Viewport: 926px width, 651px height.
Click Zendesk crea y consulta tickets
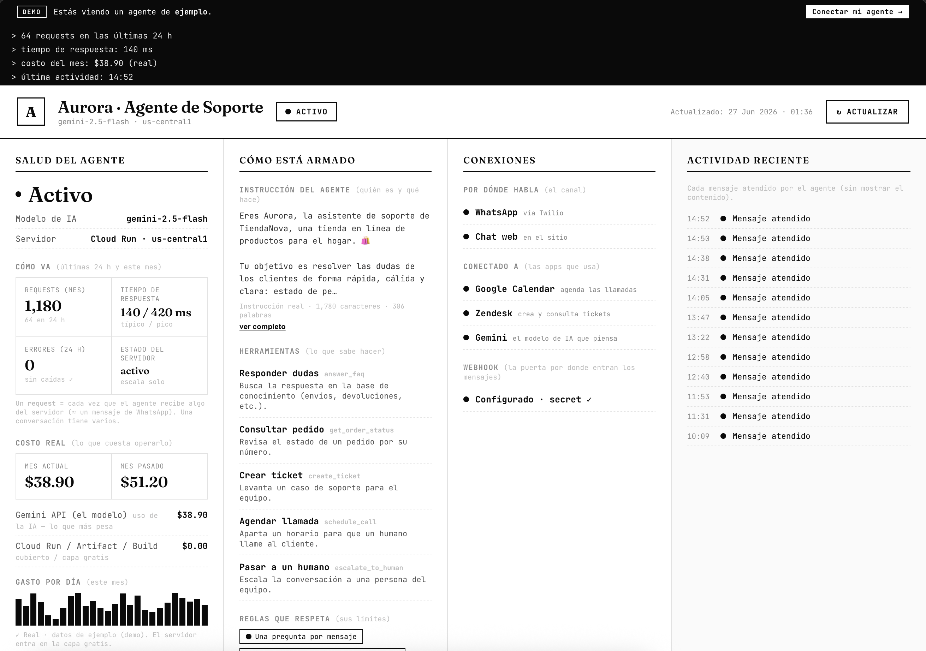(x=559, y=313)
